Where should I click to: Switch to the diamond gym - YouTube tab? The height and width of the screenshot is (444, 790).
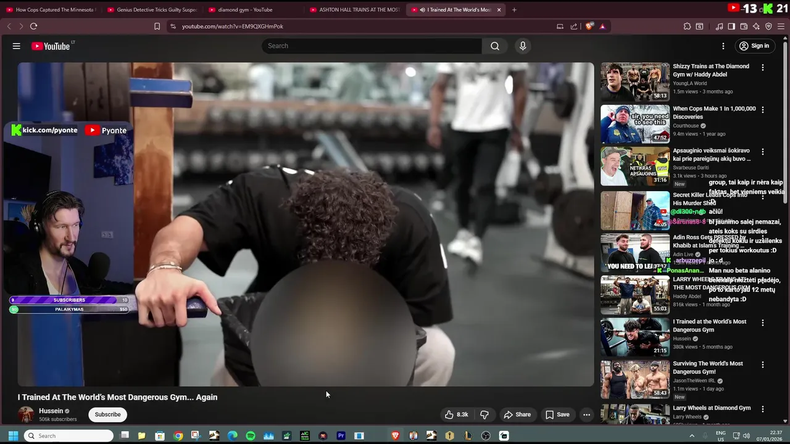(x=253, y=10)
